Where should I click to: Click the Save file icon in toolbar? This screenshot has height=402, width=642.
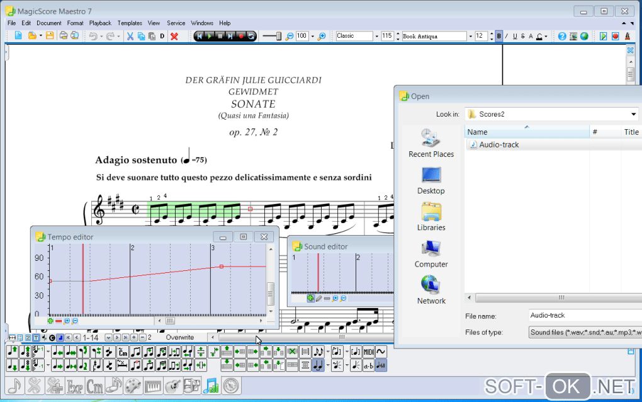pos(50,36)
